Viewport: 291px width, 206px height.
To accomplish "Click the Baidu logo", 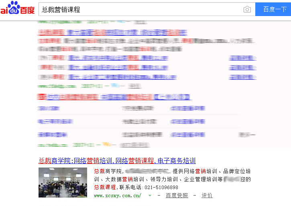I will point(17,8).
